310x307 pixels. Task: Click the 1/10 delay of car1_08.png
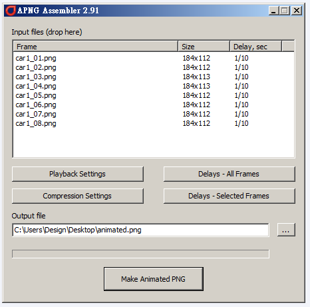[x=241, y=123]
